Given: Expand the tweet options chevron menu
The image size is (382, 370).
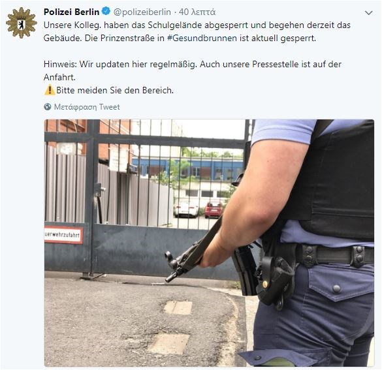Looking at the screenshot, I should coord(369,13).
